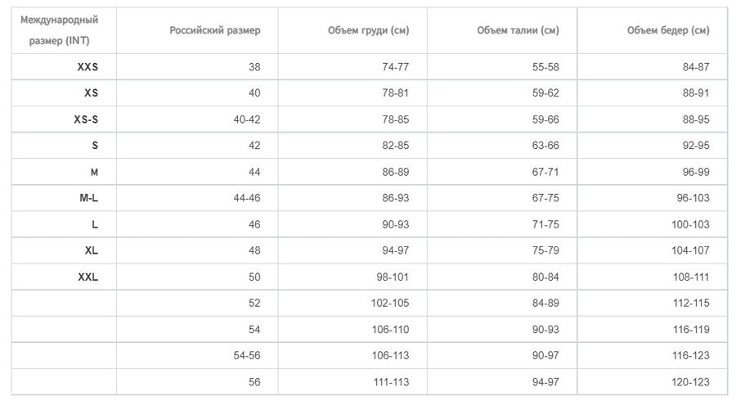
Task: Click the 54-56 Russian size cell
Action: click(247, 355)
